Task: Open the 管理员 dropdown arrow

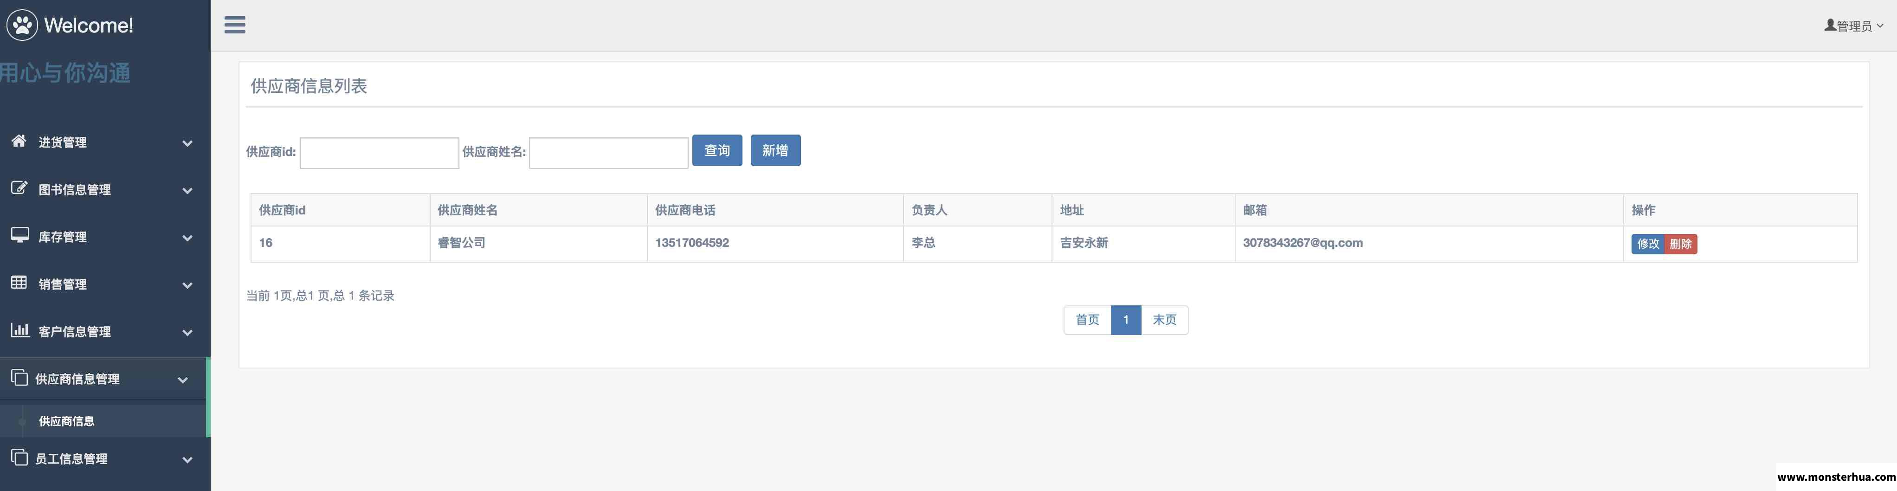Action: pyautogui.click(x=1880, y=26)
